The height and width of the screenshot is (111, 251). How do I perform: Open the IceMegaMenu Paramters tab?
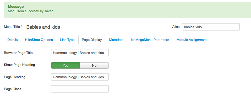(x=150, y=40)
